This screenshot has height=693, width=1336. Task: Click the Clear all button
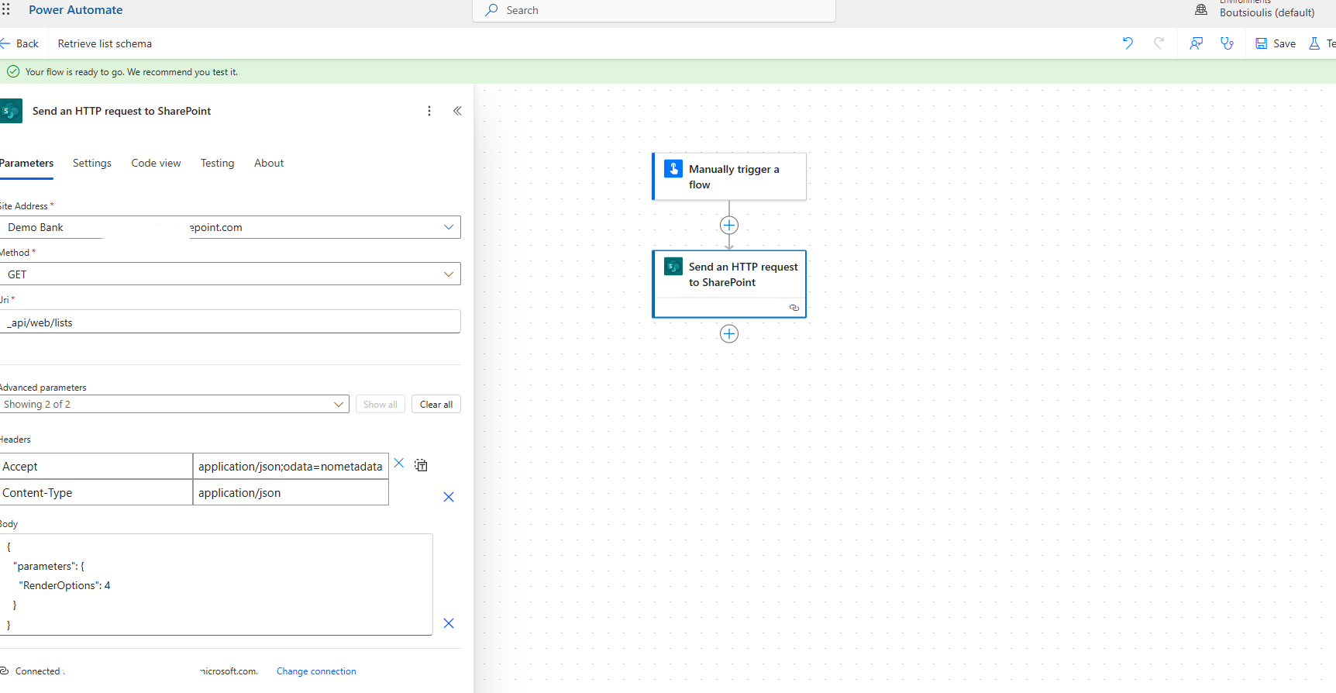coord(436,405)
